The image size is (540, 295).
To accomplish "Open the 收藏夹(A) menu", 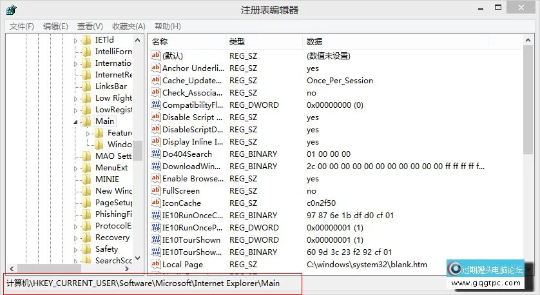I will click(x=128, y=26).
